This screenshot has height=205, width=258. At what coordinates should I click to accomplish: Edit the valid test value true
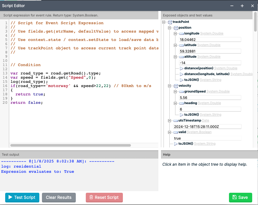pyautogui.click(x=207, y=138)
